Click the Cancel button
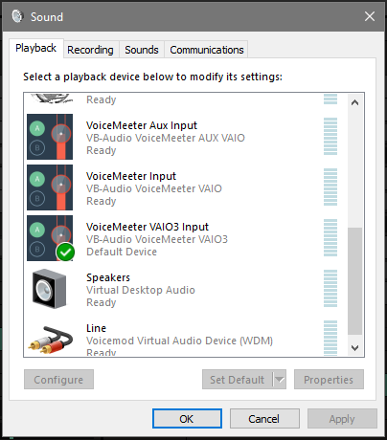Screen dimensions: 387x440 [x=264, y=419]
